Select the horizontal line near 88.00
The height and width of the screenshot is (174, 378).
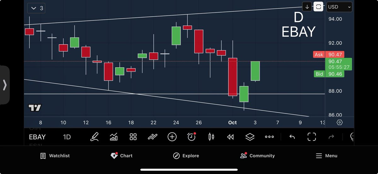pos(174,94)
